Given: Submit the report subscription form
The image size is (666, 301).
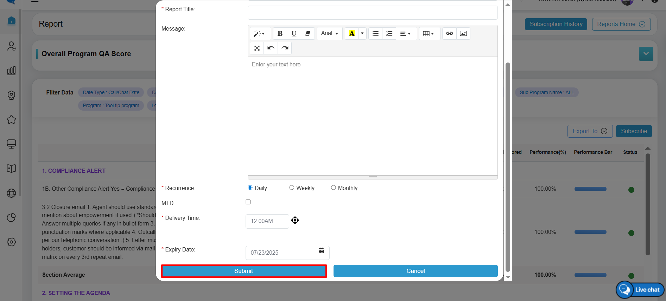Looking at the screenshot, I should tap(243, 271).
